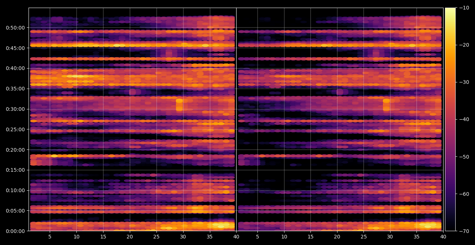Viewport: 475px width, 245px height.
Task: Click the 0:05:00 y-axis tick label
Action: 15,211
